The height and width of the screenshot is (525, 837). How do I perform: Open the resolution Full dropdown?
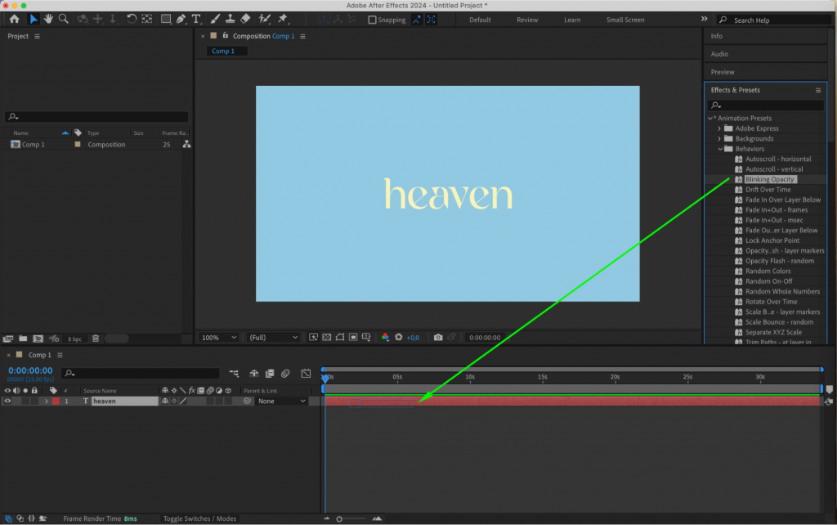coord(272,337)
